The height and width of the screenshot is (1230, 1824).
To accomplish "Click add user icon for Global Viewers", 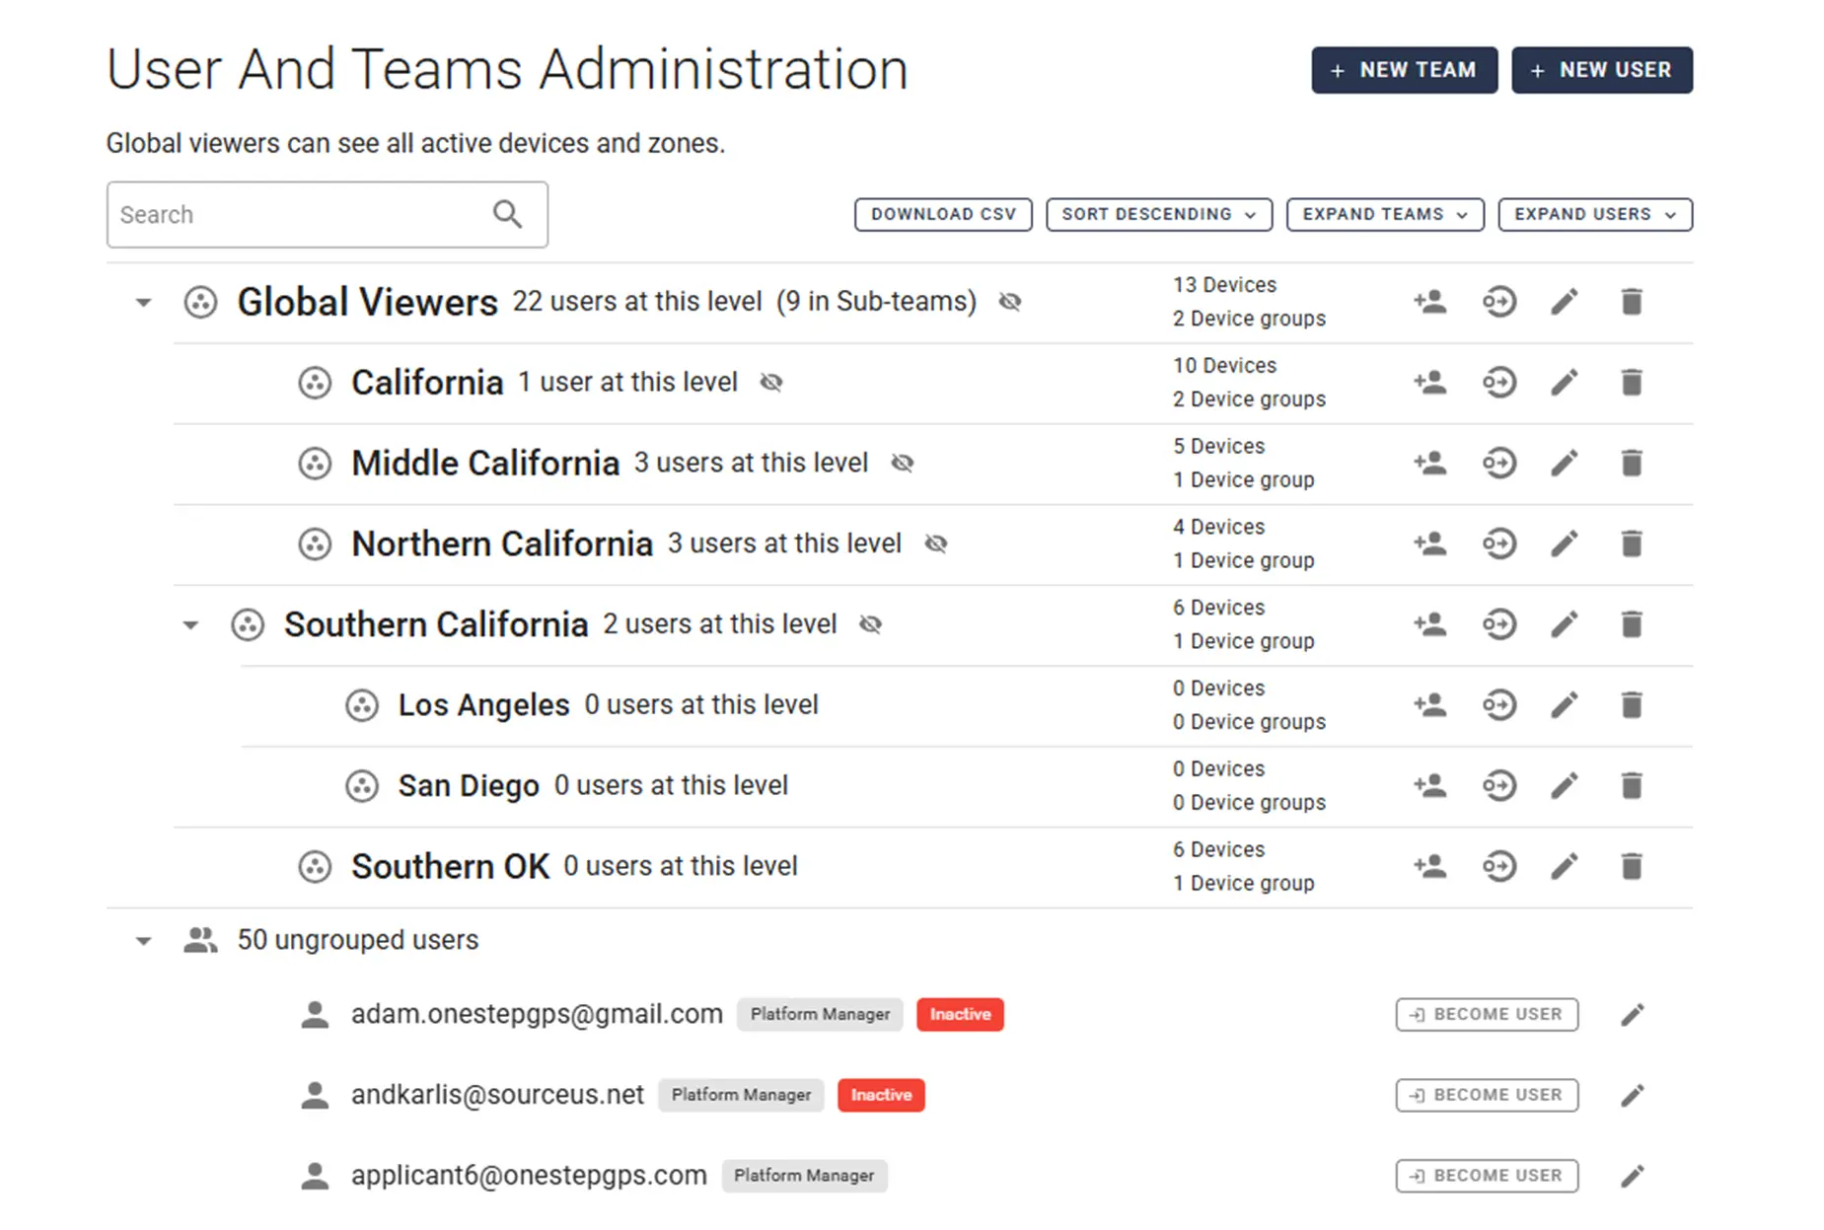I will (1429, 302).
